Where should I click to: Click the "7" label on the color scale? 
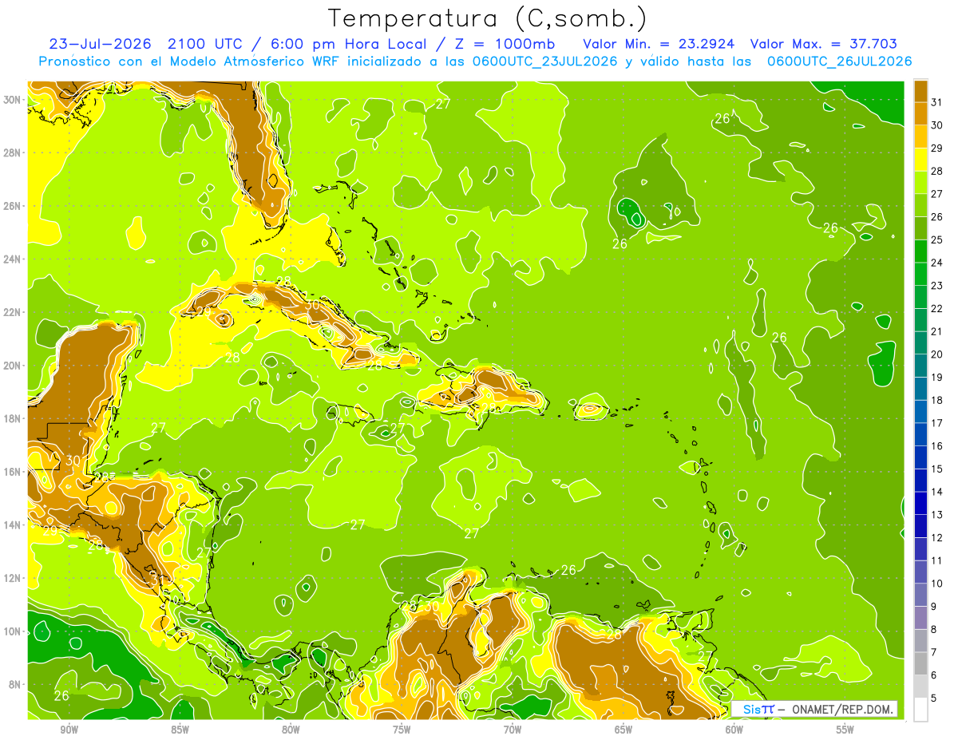[x=934, y=653]
